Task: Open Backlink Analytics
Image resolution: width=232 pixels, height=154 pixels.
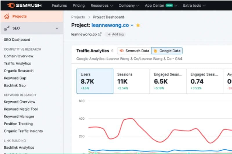Action: (x=19, y=148)
